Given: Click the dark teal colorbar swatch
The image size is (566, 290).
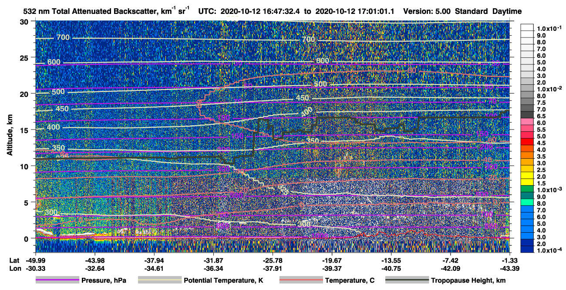Looking at the screenshot, I should pyautogui.click(x=527, y=195).
